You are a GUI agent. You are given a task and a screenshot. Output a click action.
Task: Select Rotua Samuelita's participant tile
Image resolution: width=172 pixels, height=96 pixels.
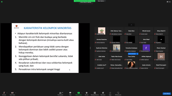tap(116, 65)
